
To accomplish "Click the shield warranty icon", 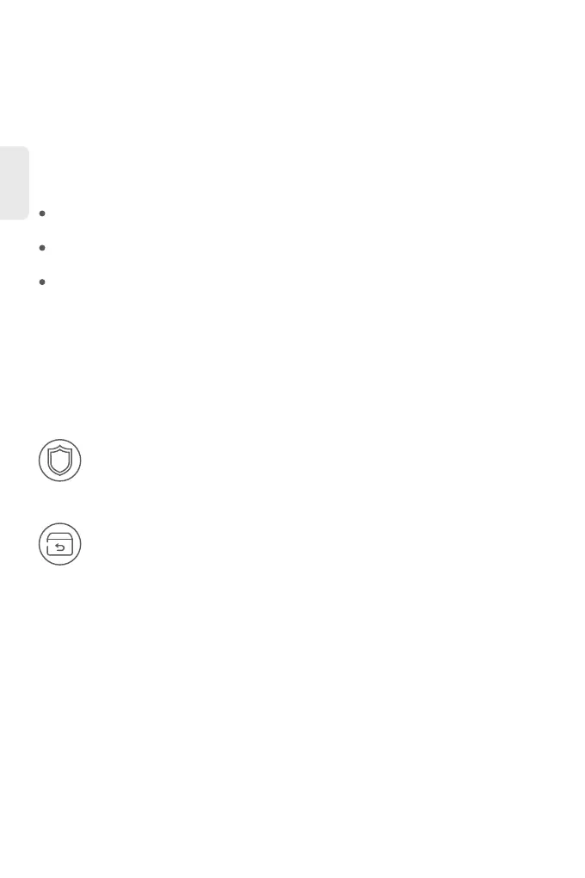I will point(60,461).
